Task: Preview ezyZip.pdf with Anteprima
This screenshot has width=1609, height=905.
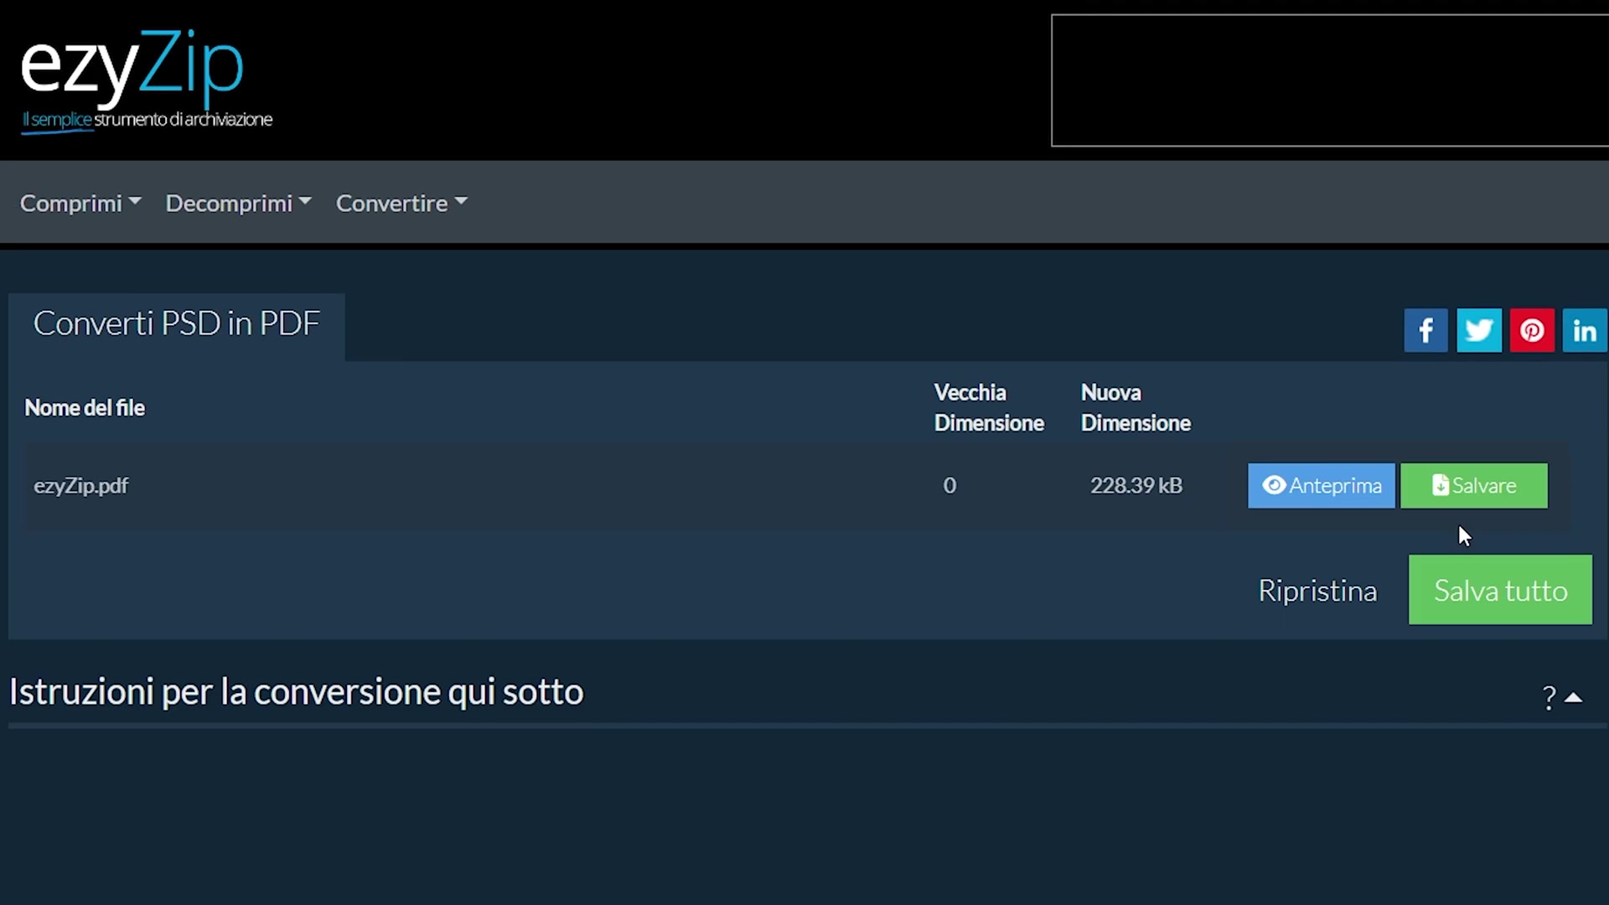Action: pyautogui.click(x=1322, y=485)
